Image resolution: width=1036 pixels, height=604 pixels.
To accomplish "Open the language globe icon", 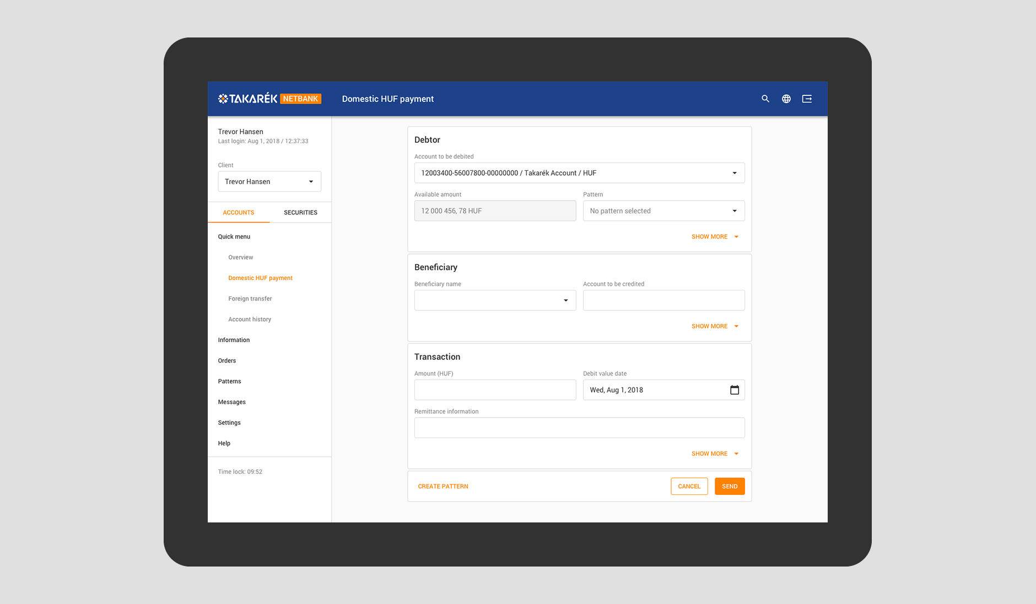I will point(786,99).
